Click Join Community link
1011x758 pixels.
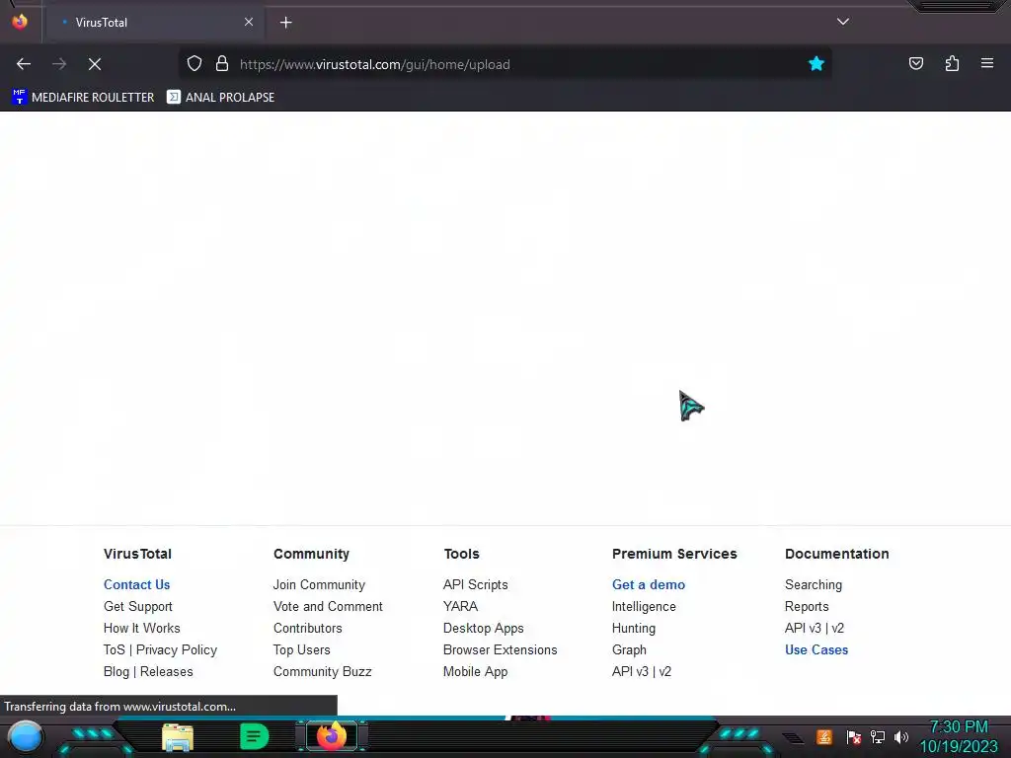(319, 584)
